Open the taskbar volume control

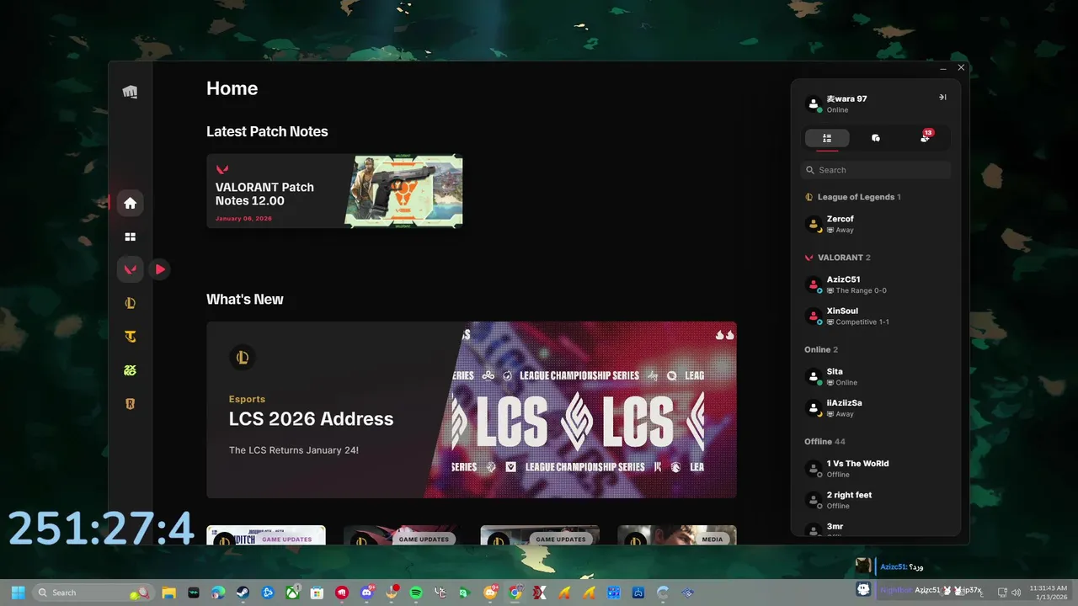pyautogui.click(x=1017, y=593)
